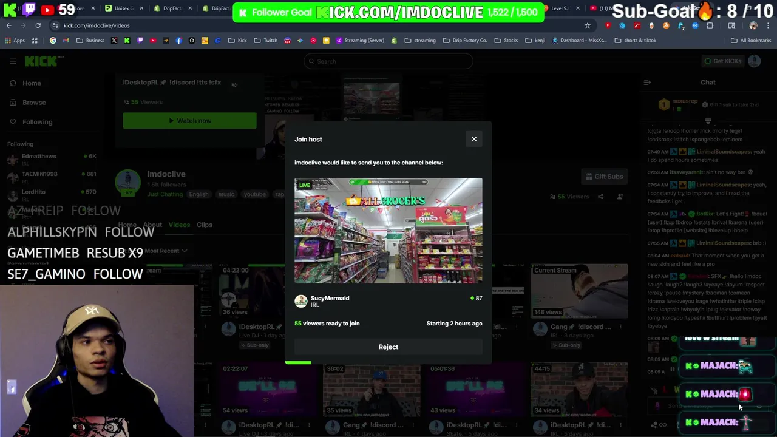This screenshot has height=437, width=777.
Task: Click icon right of channel share icon
Action: pos(620,197)
